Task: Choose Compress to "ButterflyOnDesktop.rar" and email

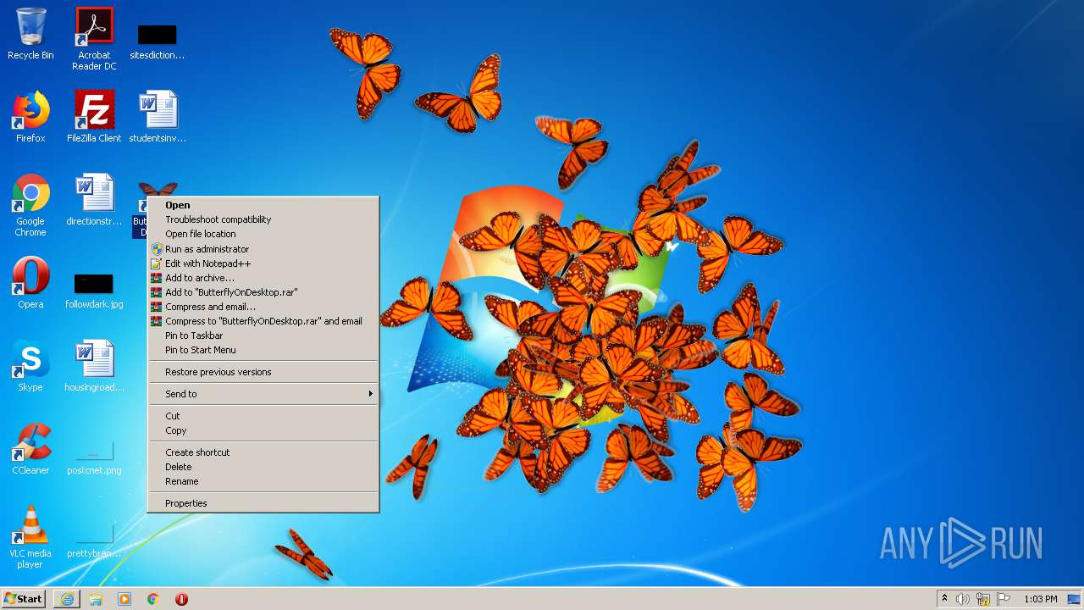Action: (263, 321)
